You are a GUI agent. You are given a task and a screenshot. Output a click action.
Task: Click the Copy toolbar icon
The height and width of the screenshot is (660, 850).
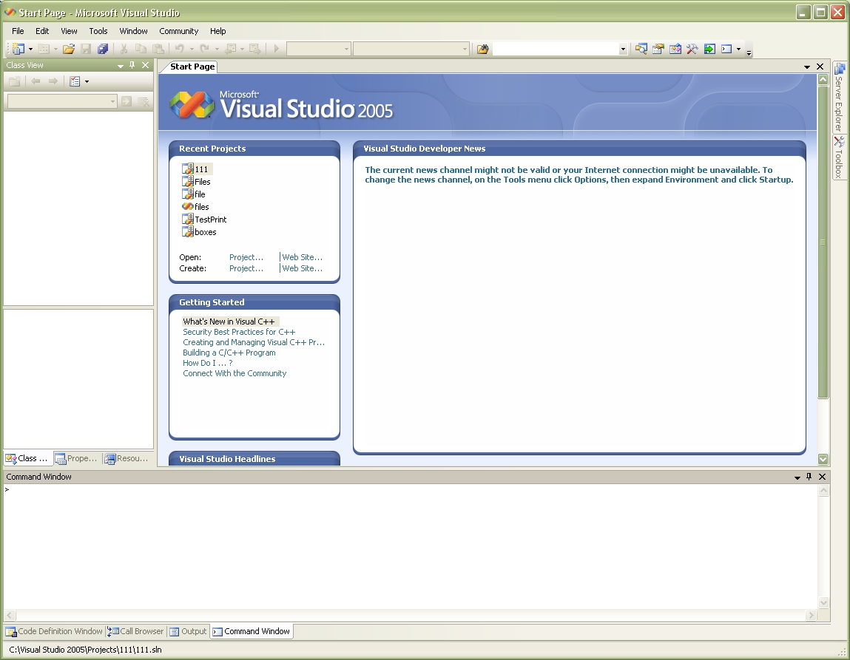tap(141, 49)
